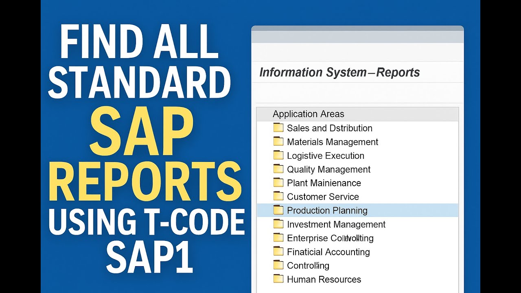Select the Plant Maintenance label
This screenshot has width=521, height=293.
tap(324, 183)
